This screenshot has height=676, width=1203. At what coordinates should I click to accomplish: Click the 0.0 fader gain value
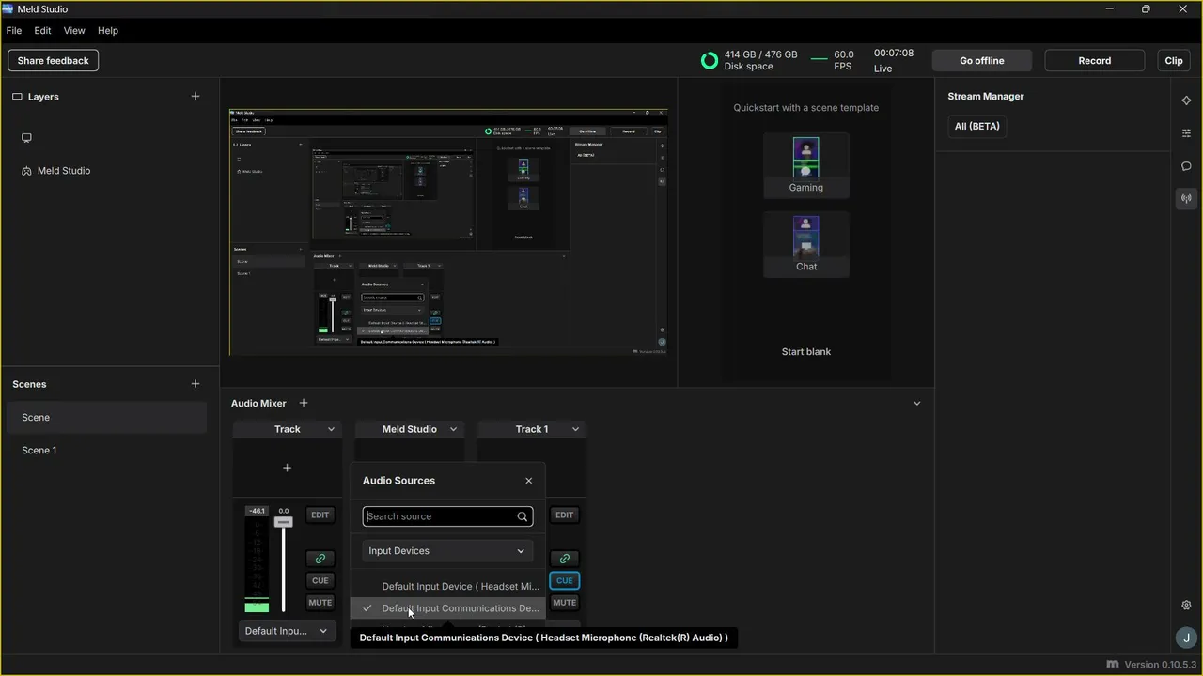pos(284,512)
